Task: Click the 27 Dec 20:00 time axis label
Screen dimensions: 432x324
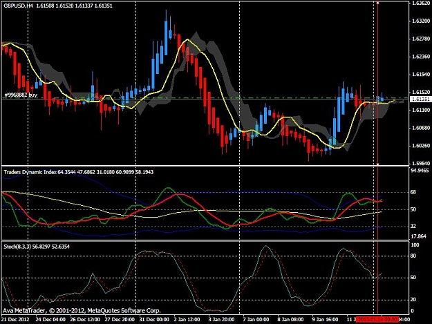Action: [x=120, y=320]
